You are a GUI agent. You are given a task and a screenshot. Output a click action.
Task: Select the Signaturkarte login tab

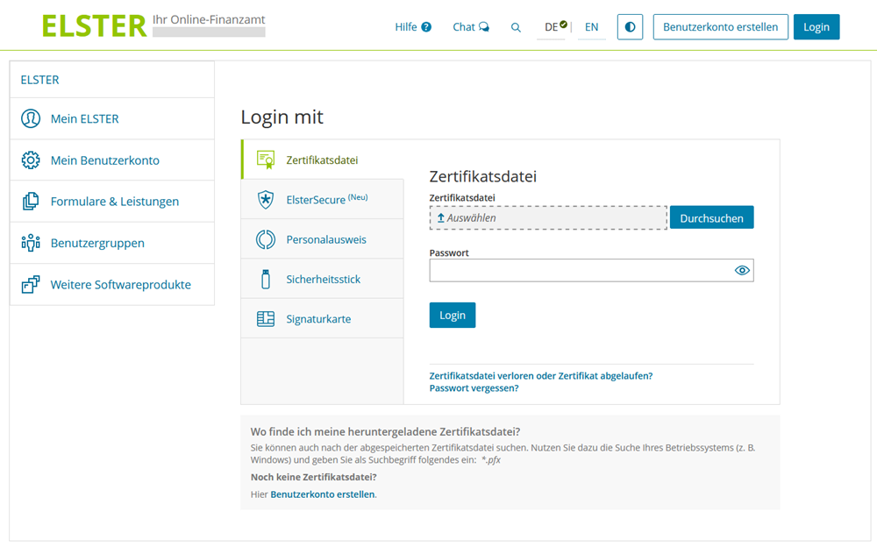(317, 319)
